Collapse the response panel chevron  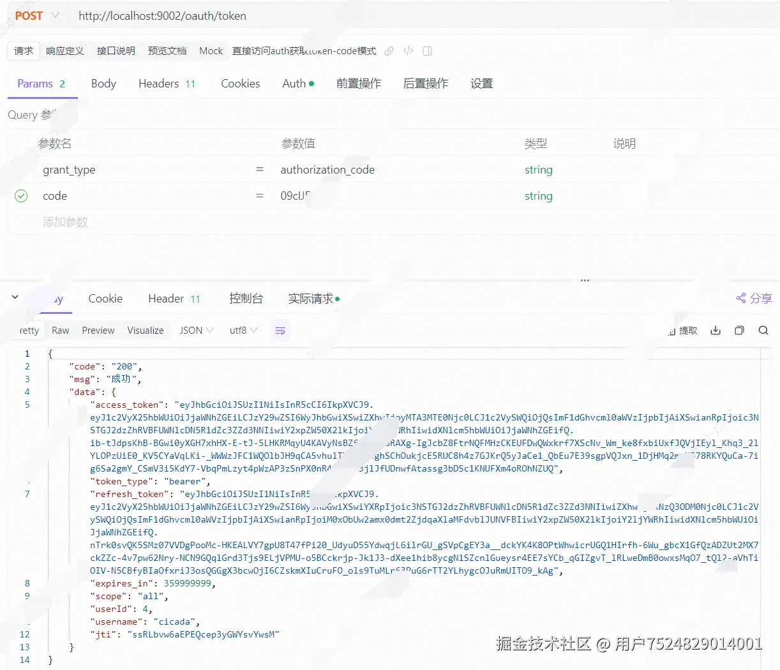15,297
